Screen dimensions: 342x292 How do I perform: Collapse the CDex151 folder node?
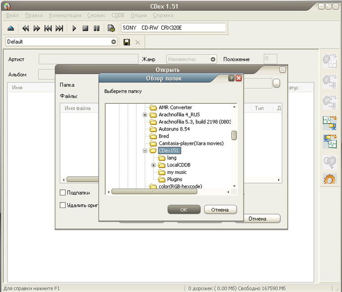point(145,151)
